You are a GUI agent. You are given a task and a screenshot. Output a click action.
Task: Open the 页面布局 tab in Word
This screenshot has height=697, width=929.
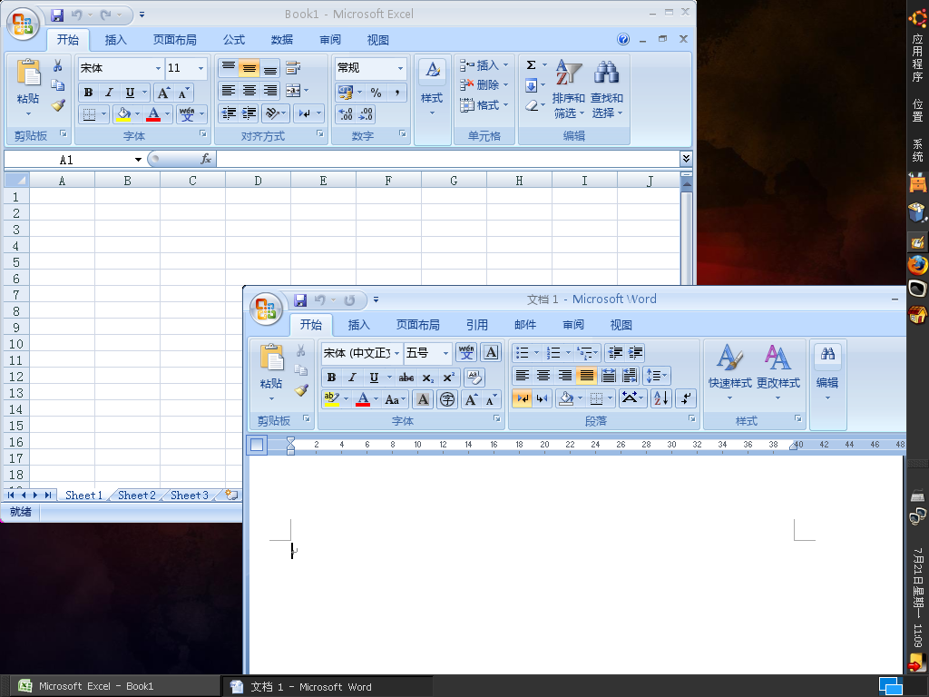coord(417,325)
